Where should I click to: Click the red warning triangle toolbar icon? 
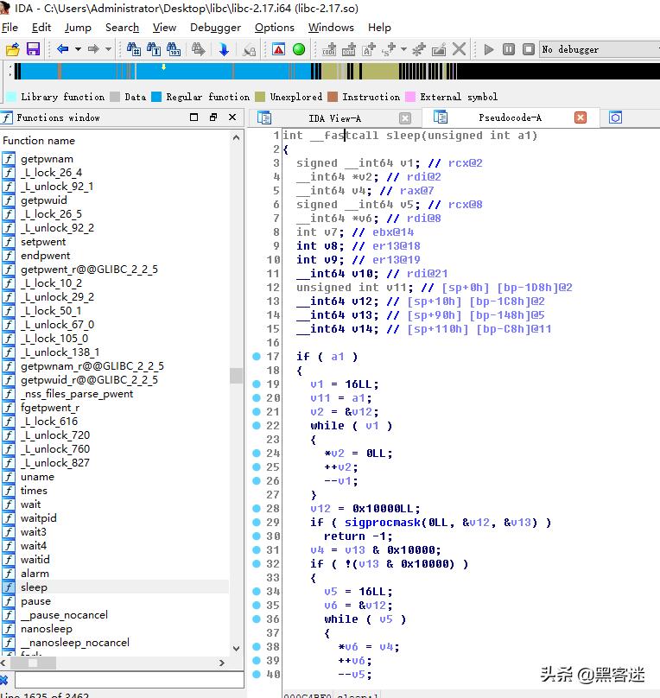(280, 49)
